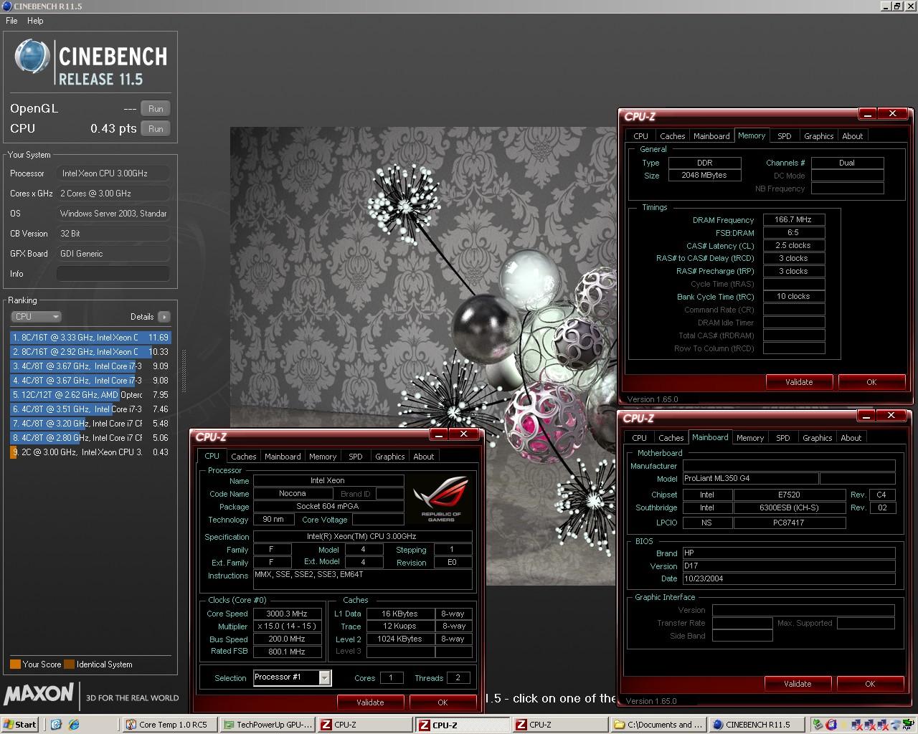
Task: Open the Processor #1 selection dropdown
Action: pyautogui.click(x=324, y=677)
